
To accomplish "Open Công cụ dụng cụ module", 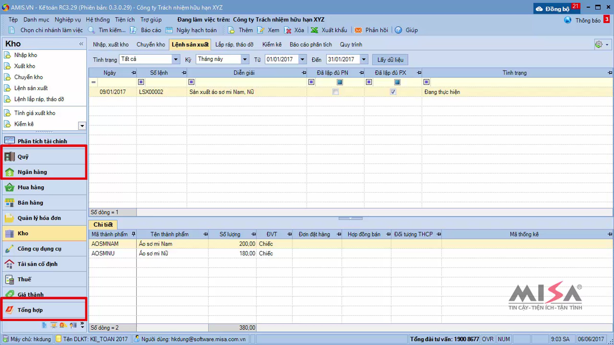I will pyautogui.click(x=44, y=249).
